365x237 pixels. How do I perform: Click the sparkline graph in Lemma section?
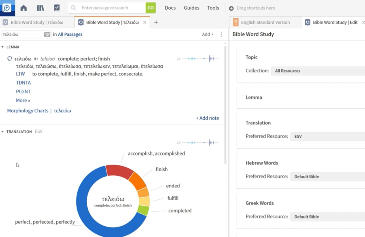pos(200,59)
